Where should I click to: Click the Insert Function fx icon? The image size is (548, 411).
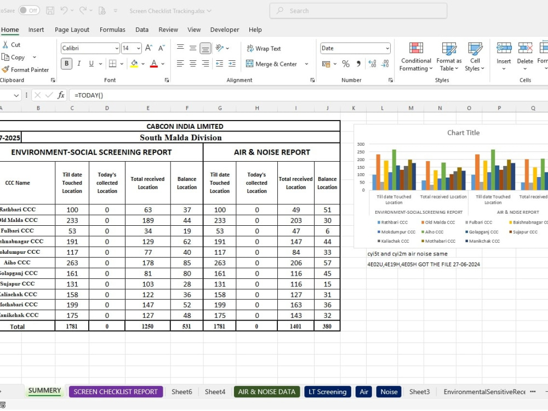[61, 95]
